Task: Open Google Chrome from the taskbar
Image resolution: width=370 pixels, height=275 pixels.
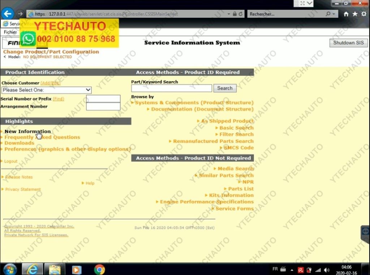Action: click(99, 270)
